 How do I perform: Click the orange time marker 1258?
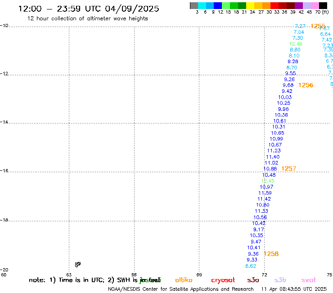click(271, 254)
